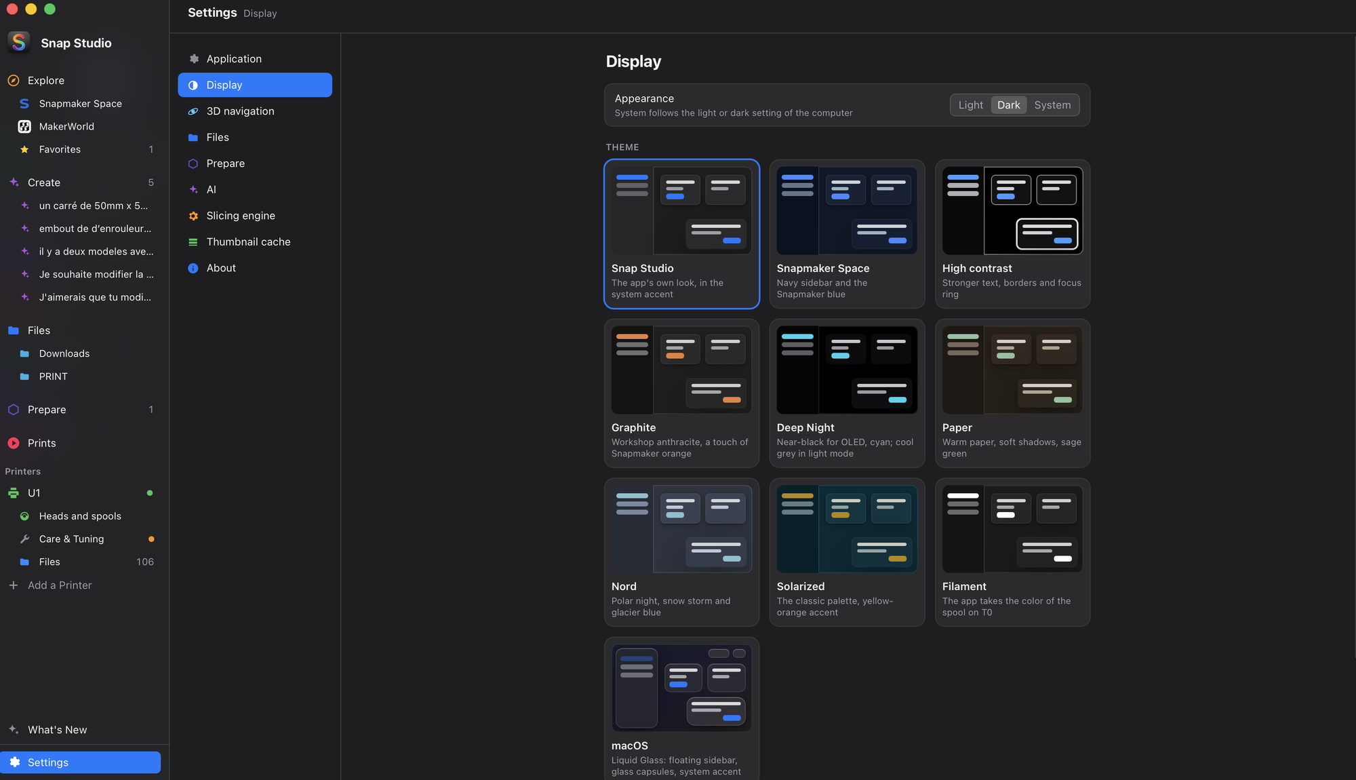The height and width of the screenshot is (780, 1356).
Task: Open the 'il y a deux modeles' creation
Action: coord(81,252)
